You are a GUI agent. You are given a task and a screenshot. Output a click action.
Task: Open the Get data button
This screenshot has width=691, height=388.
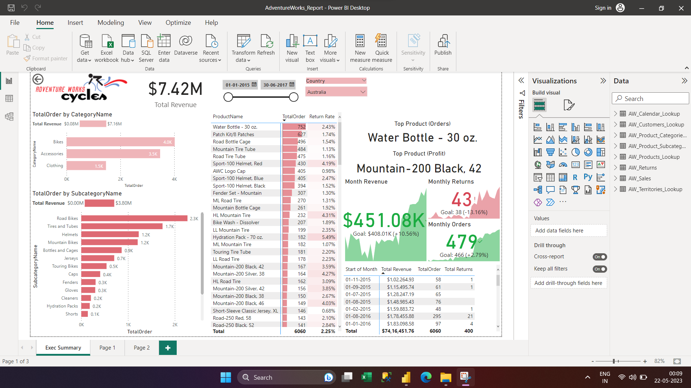[x=85, y=48]
